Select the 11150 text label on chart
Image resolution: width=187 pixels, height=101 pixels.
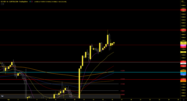[122, 84]
